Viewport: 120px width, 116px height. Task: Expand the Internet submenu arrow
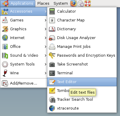[45, 38]
